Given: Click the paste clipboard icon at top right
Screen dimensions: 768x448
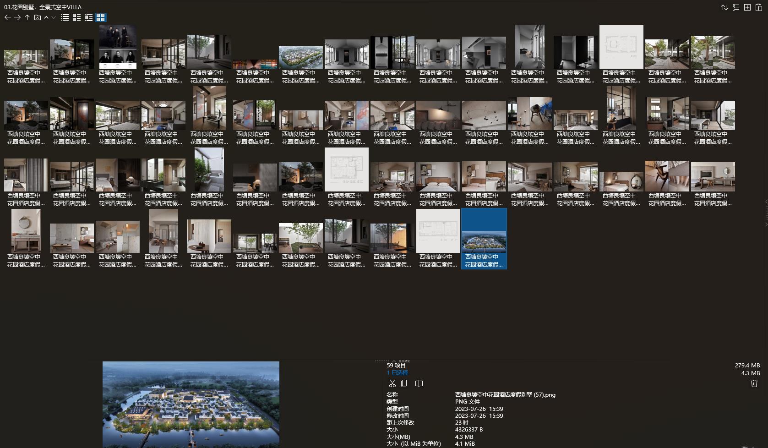Looking at the screenshot, I should pyautogui.click(x=758, y=7).
